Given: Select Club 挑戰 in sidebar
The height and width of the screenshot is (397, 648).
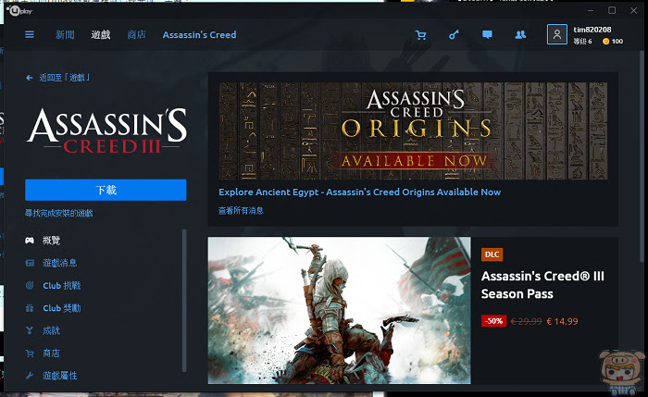Looking at the screenshot, I should (x=62, y=285).
